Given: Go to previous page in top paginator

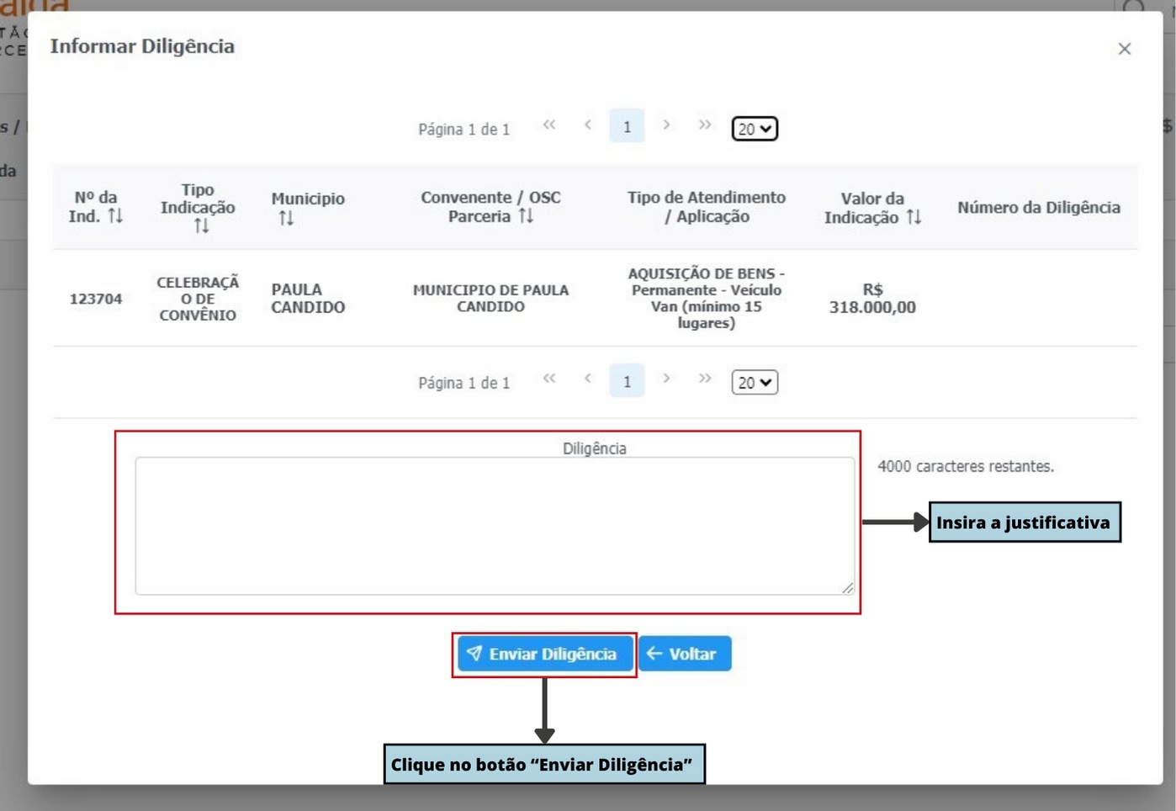Looking at the screenshot, I should coord(588,125).
